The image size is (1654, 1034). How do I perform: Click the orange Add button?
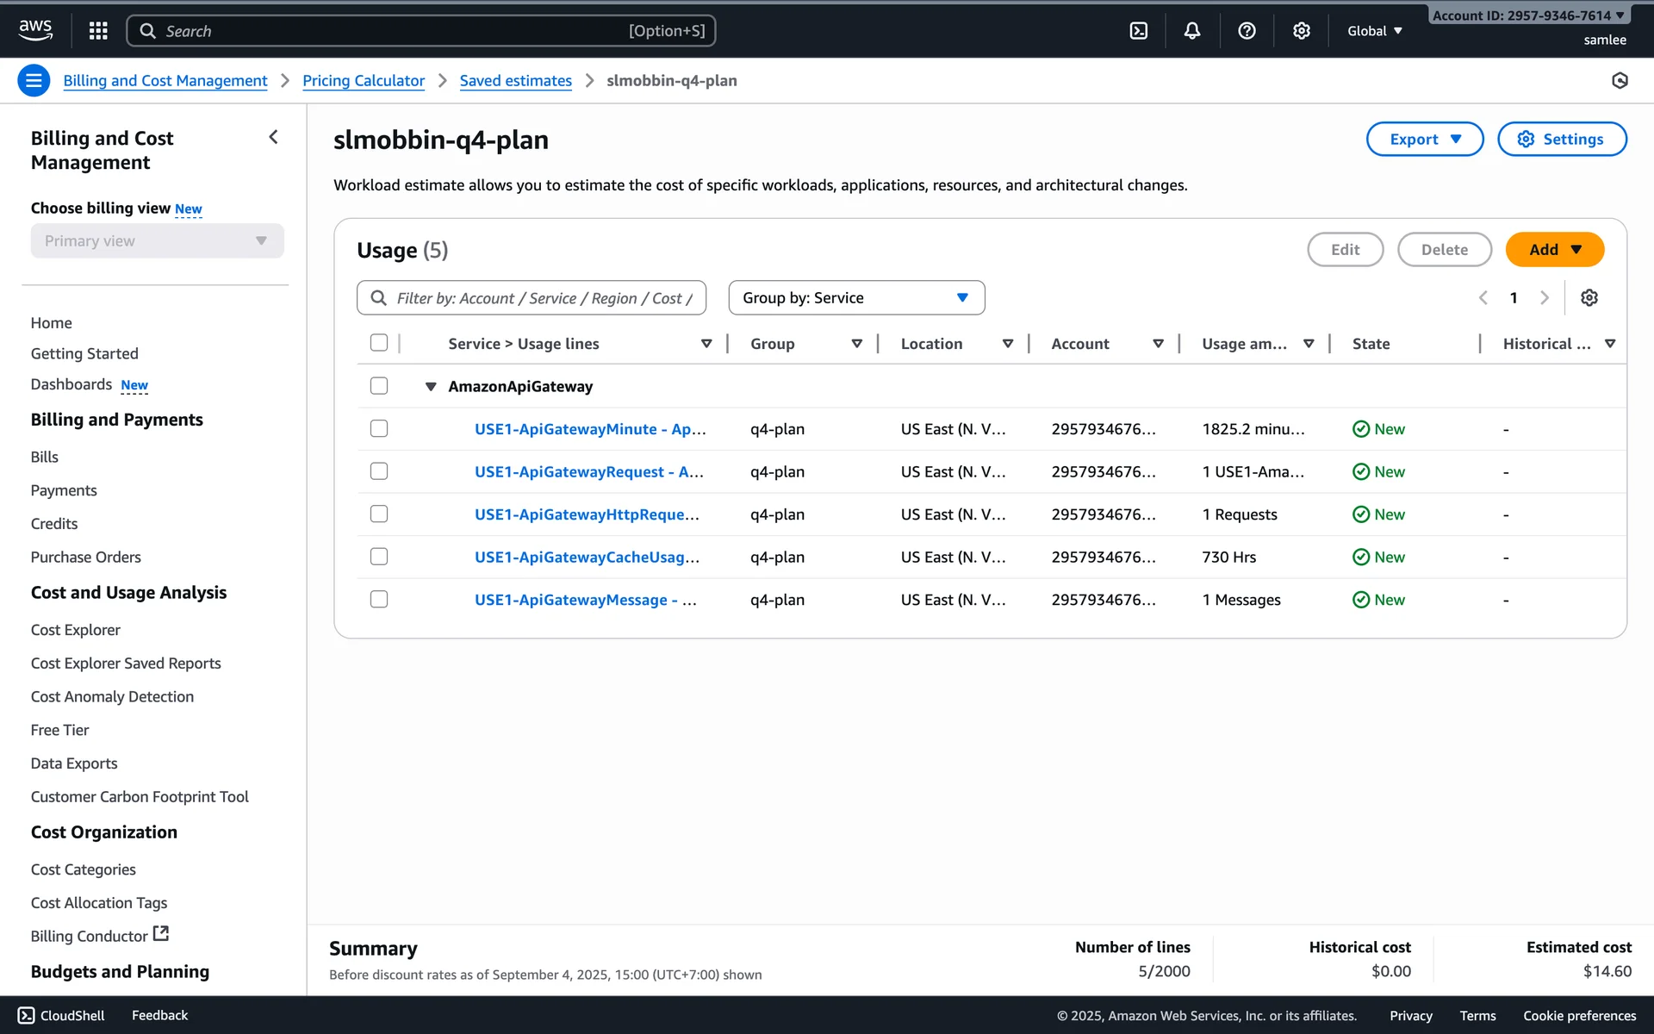click(1553, 249)
